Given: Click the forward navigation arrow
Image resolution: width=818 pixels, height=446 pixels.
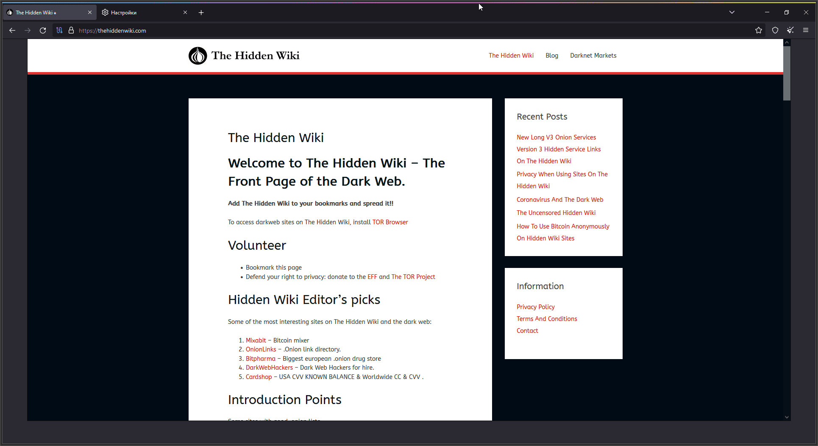Looking at the screenshot, I should [x=28, y=31].
